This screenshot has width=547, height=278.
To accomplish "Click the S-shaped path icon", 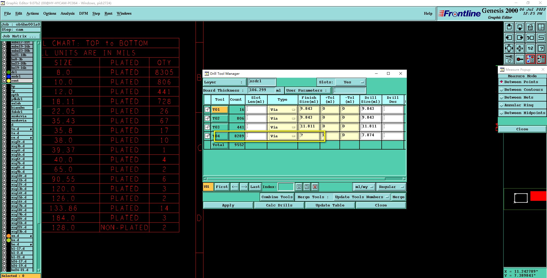I will click(541, 38).
